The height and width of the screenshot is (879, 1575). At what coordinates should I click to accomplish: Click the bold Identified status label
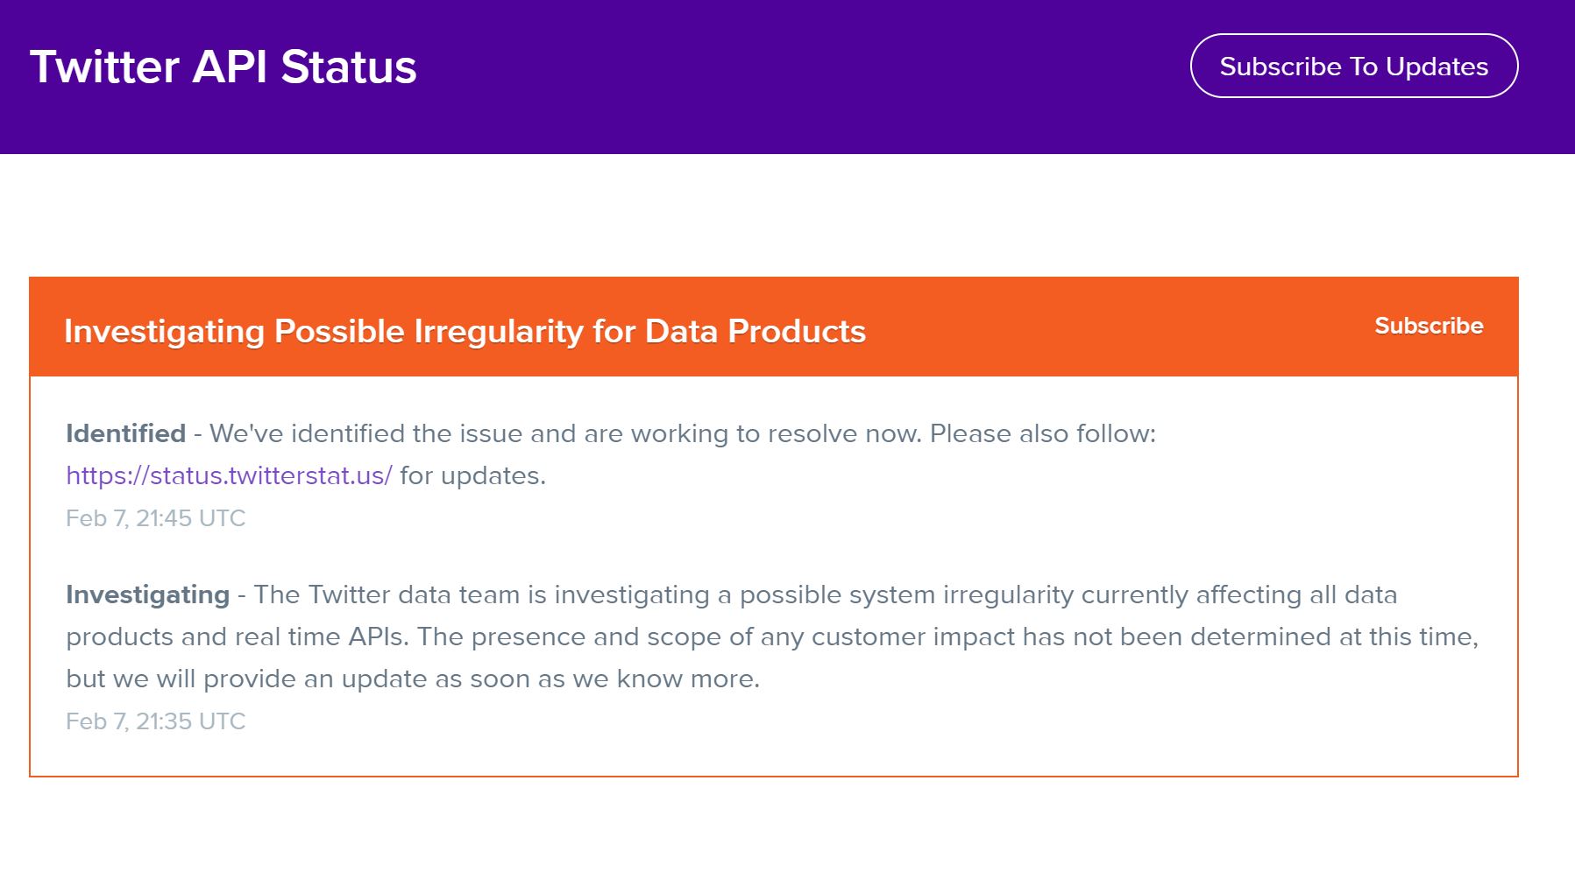[125, 433]
